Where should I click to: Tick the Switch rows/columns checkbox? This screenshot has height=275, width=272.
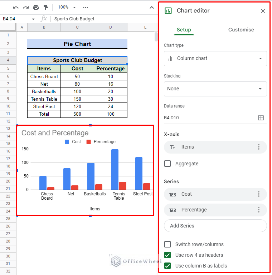click(x=167, y=244)
